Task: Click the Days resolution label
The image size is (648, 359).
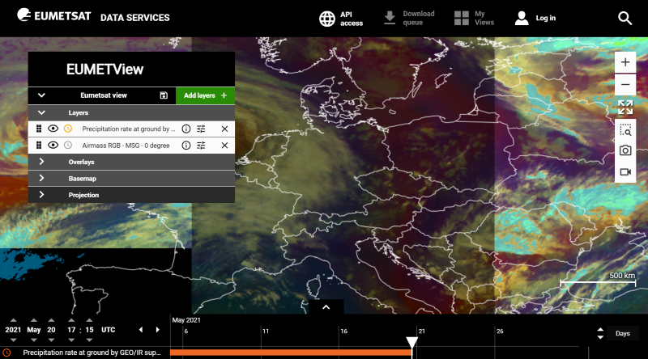Action: coord(622,333)
